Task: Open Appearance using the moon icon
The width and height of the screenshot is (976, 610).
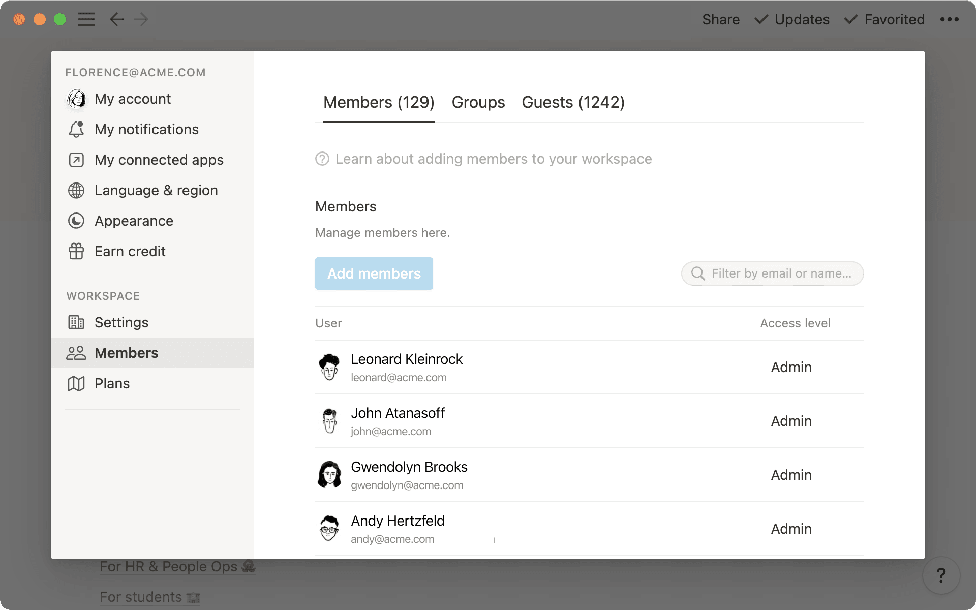Action: pyautogui.click(x=76, y=221)
